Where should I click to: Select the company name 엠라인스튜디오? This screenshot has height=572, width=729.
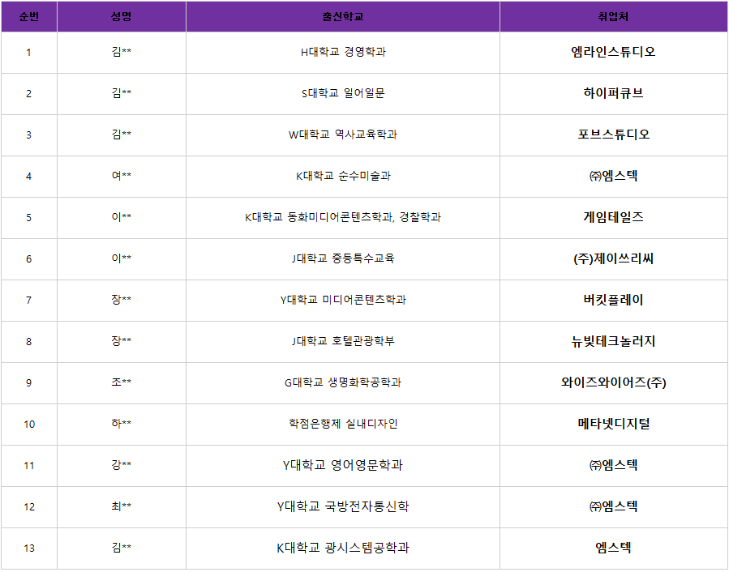(613, 53)
